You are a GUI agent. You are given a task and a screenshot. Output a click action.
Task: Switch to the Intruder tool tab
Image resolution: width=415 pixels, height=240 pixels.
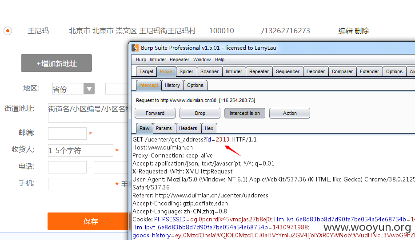pos(234,71)
